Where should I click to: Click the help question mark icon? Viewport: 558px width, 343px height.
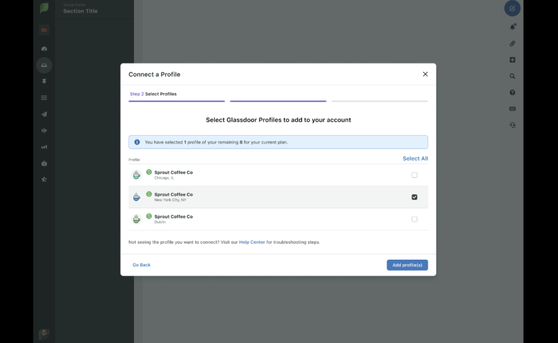coord(512,93)
